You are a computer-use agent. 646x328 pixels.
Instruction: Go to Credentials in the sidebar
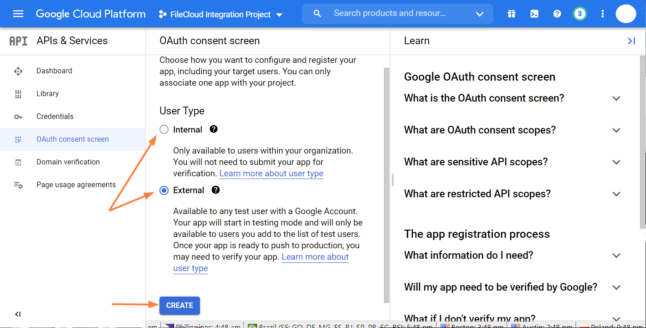pyautogui.click(x=55, y=117)
